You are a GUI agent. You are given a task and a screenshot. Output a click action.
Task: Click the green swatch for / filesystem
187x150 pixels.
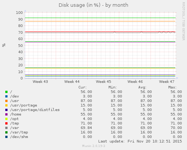click(6, 92)
